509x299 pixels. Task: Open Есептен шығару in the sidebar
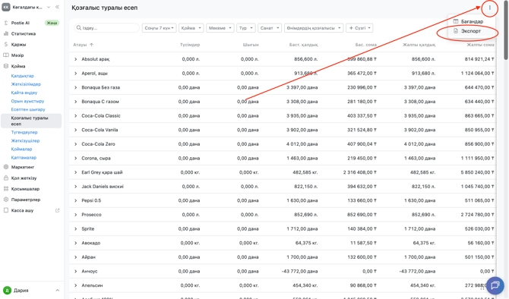28,109
